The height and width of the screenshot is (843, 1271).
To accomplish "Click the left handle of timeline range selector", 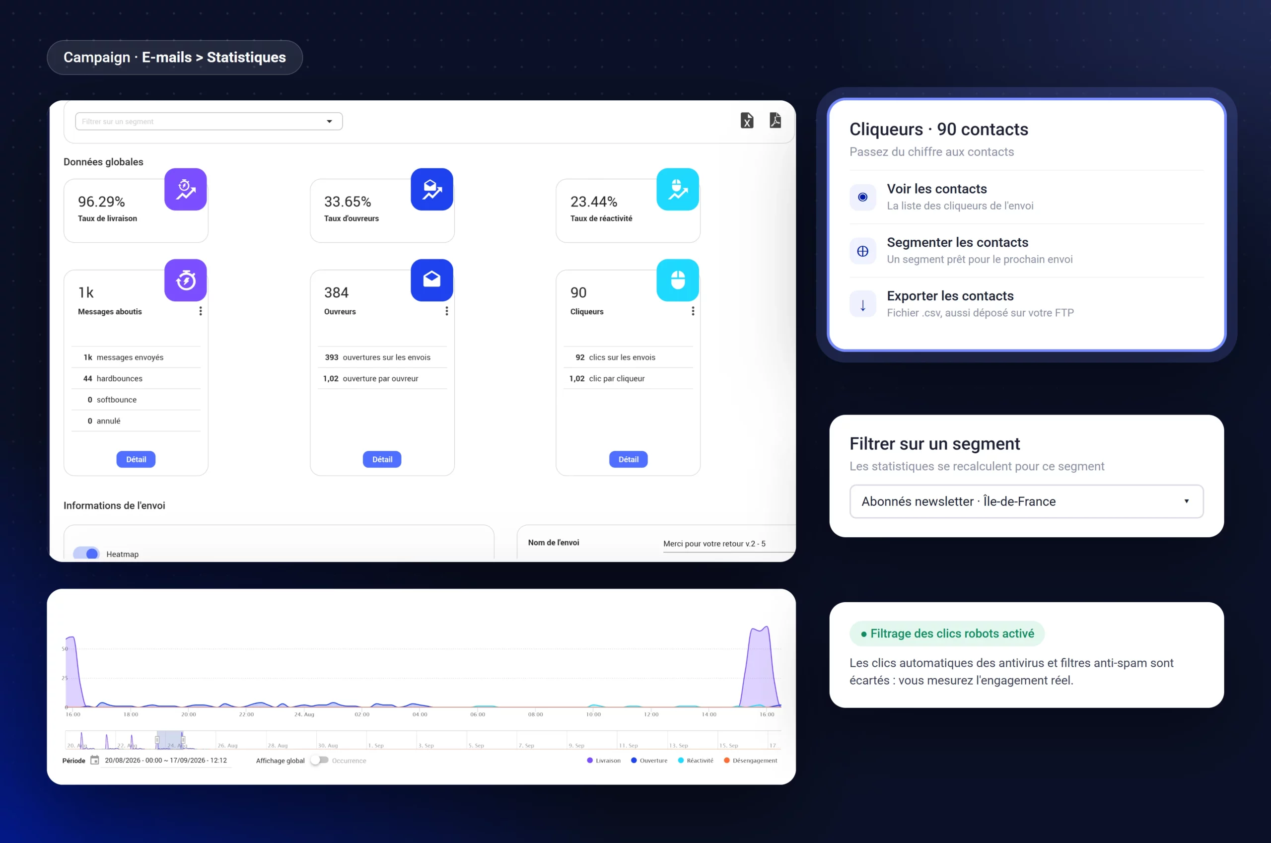I will [x=157, y=740].
